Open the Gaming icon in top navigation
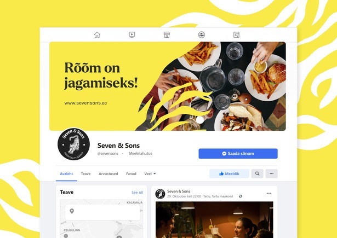The height and width of the screenshot is (238, 337). click(x=236, y=35)
